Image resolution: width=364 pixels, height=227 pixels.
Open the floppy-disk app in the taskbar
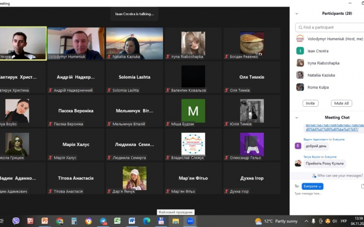pos(161,221)
